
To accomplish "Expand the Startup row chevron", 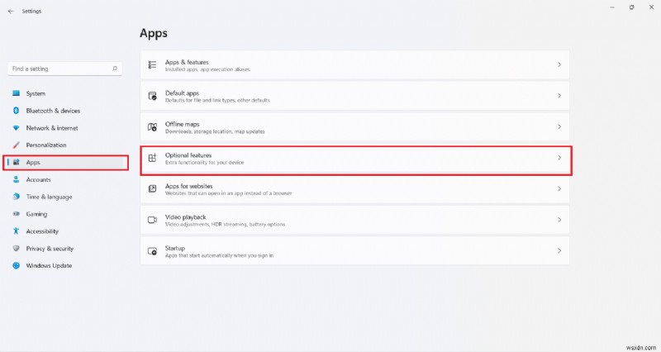I will pyautogui.click(x=559, y=250).
